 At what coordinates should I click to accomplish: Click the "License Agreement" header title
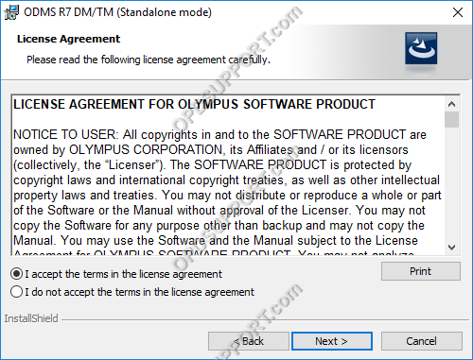68,39
